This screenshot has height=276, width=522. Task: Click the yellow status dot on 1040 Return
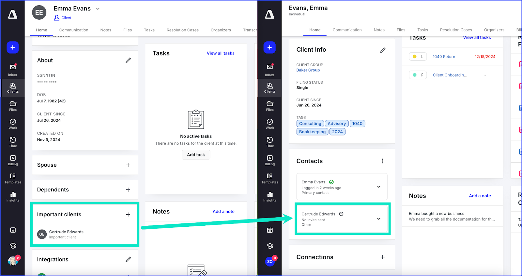coord(415,57)
